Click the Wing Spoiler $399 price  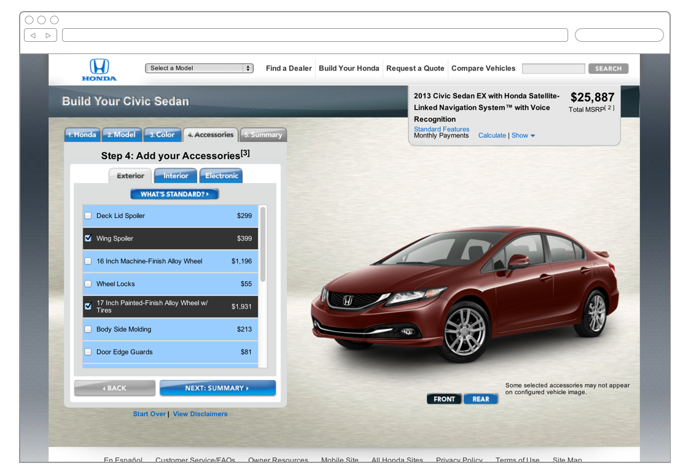click(244, 238)
